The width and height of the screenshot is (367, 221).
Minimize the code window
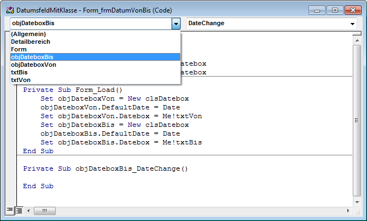(316, 10)
